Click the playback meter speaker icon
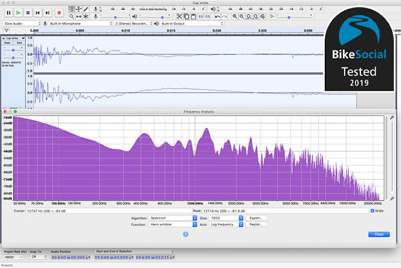Viewport: 401px width, 268px height. point(213,9)
